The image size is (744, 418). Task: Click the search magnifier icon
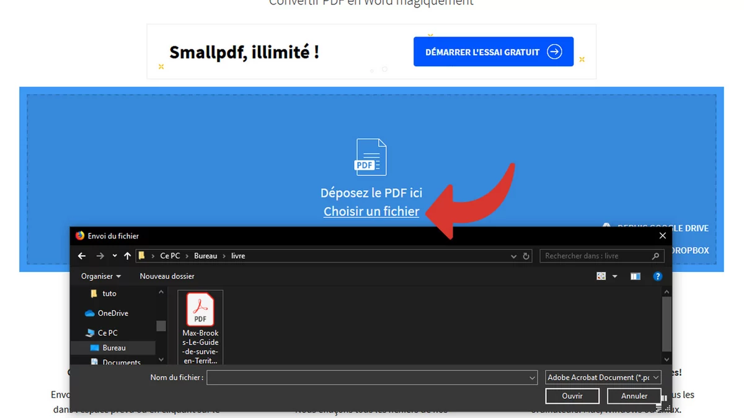click(656, 256)
